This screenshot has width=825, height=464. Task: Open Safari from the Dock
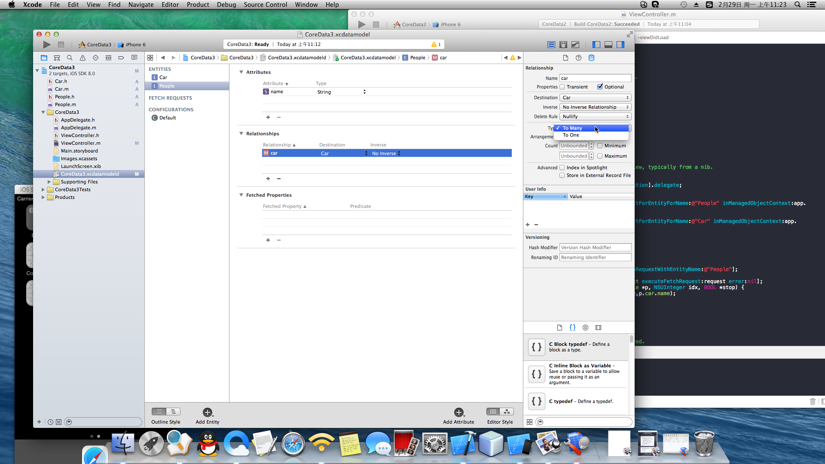click(x=293, y=444)
